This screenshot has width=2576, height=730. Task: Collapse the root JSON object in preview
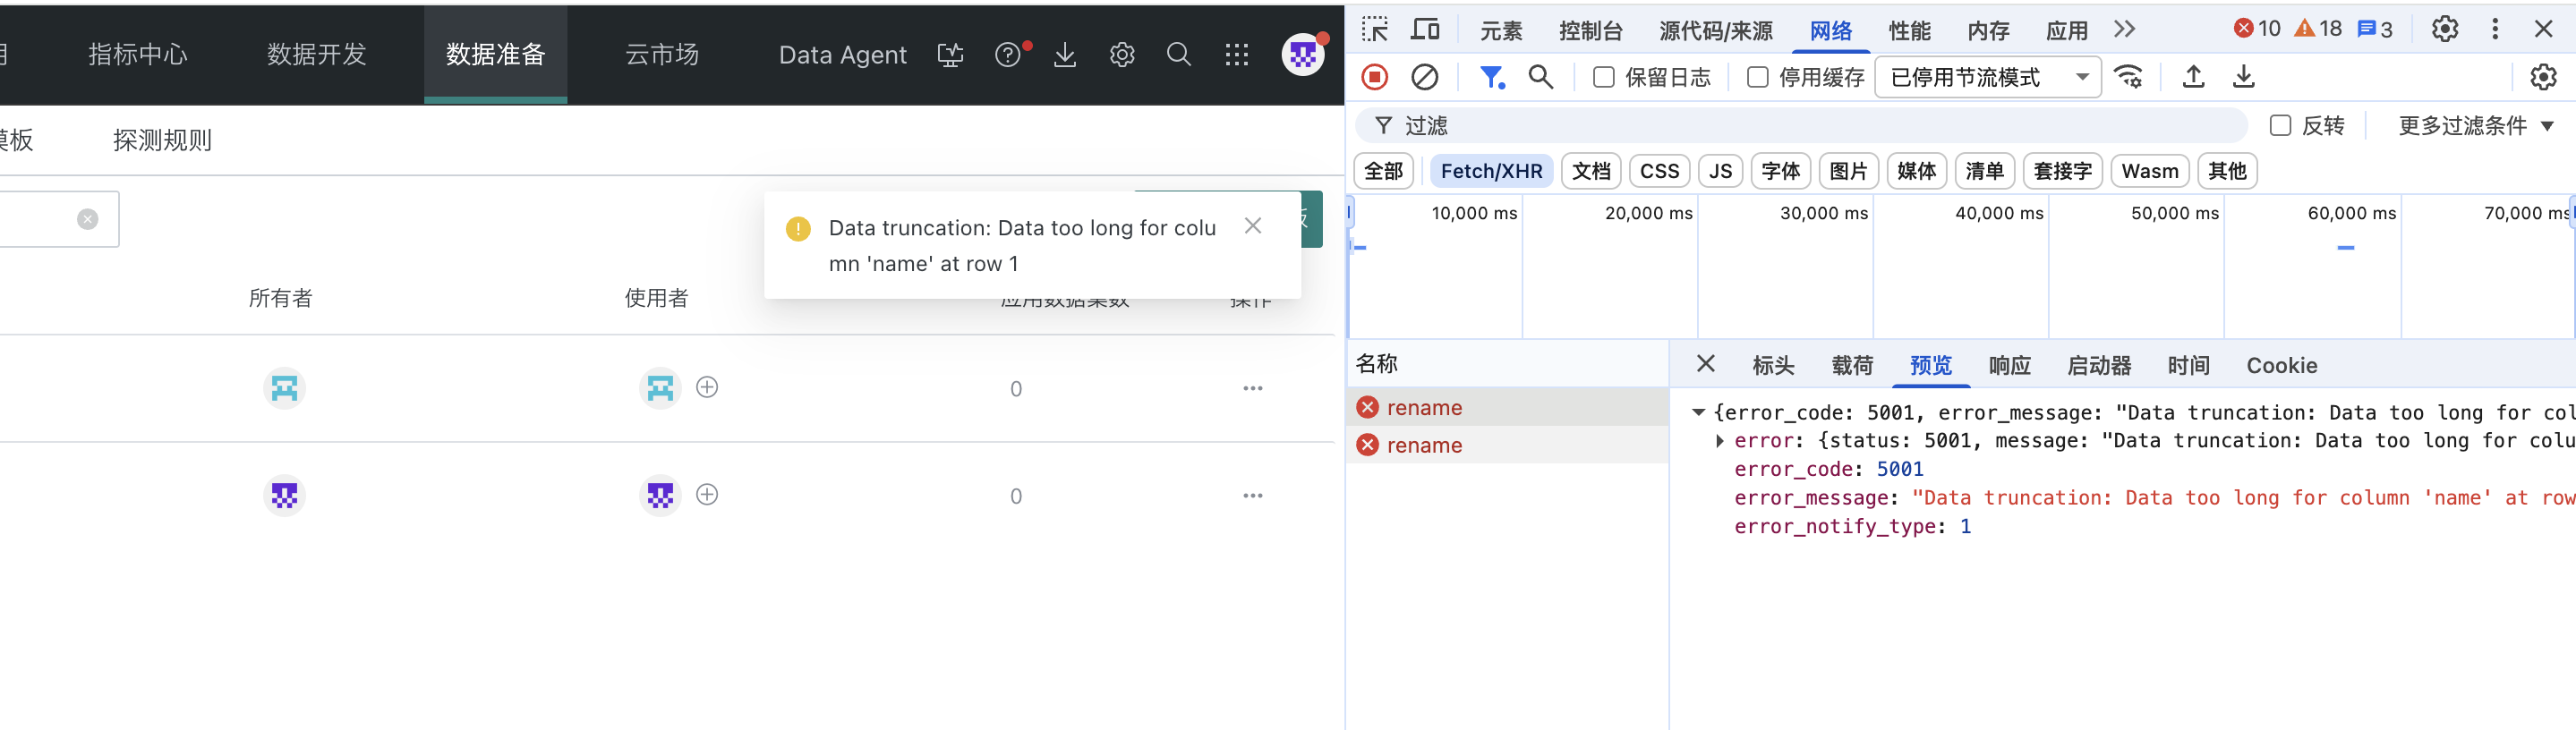[1698, 412]
